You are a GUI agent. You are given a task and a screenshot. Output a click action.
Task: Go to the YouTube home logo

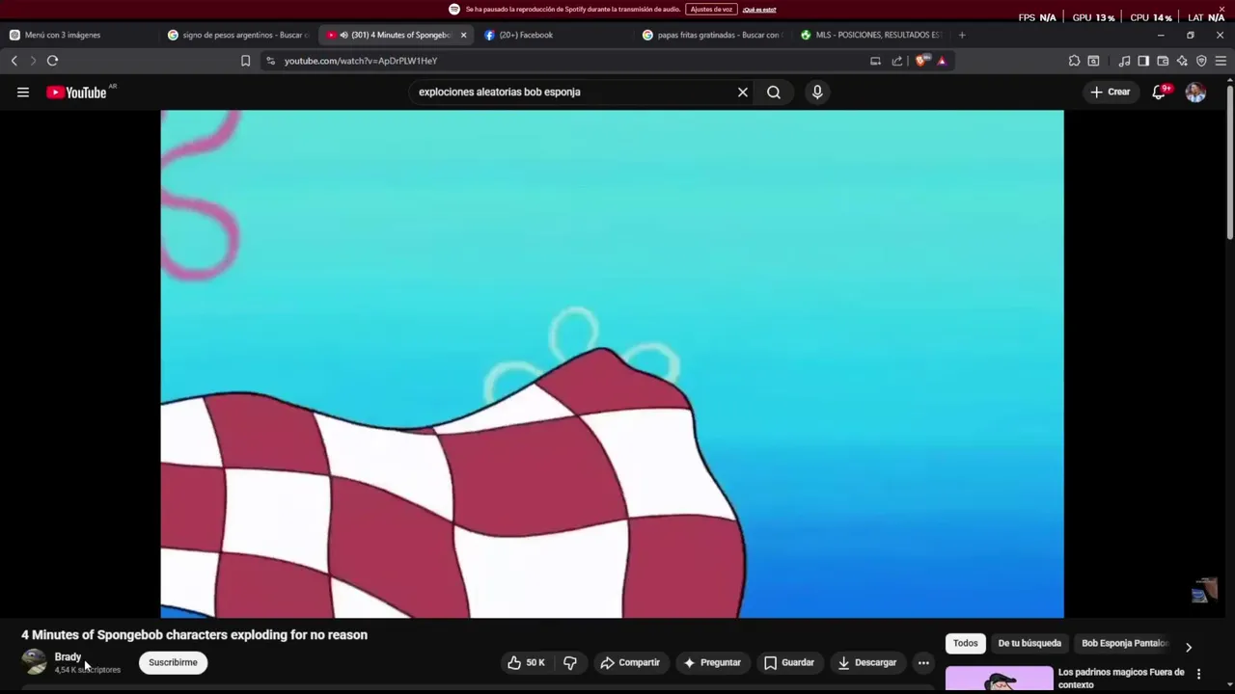tap(76, 93)
